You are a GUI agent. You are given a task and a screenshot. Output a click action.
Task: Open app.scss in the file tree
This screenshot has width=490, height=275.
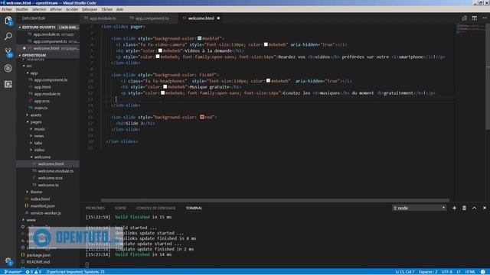coord(42,101)
